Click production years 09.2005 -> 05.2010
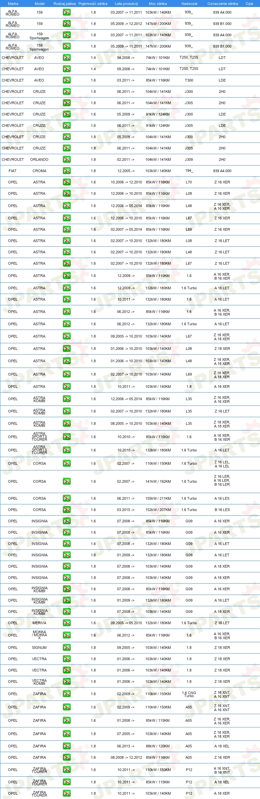Viewport: 260px width, 799px height. tap(126, 623)
